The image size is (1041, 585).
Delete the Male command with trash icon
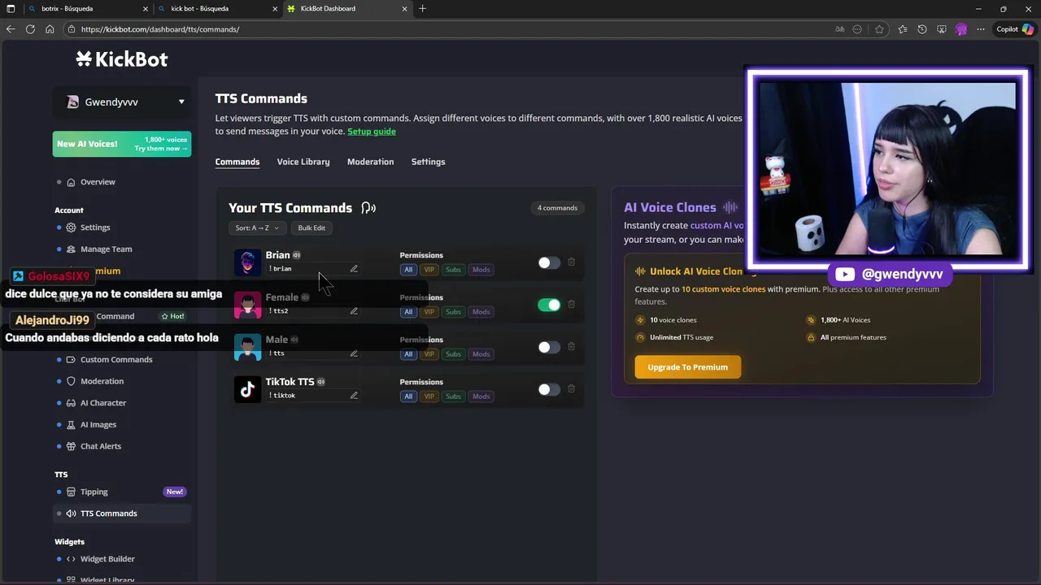pos(571,346)
